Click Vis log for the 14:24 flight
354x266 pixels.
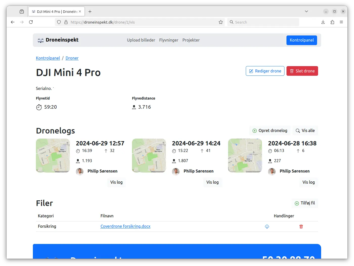coord(212,182)
